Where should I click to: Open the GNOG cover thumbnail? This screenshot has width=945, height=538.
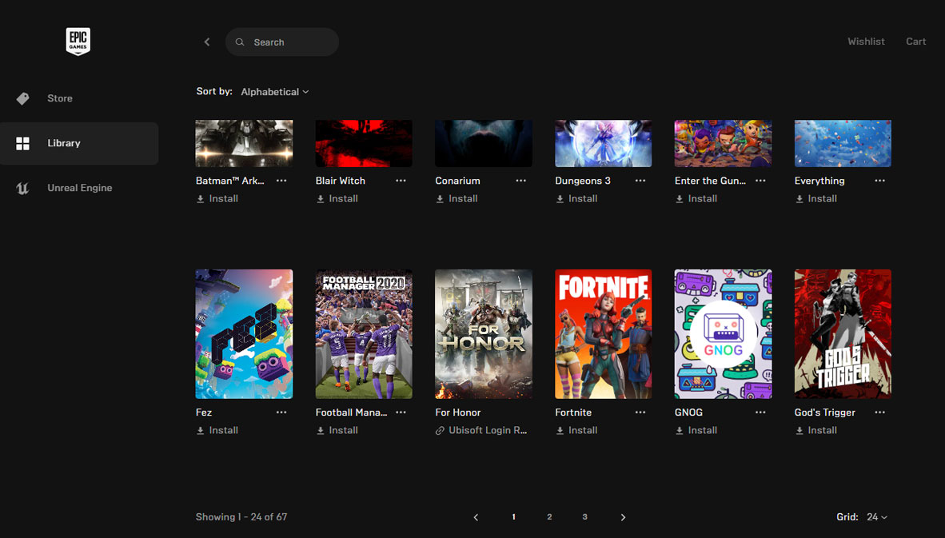724,334
